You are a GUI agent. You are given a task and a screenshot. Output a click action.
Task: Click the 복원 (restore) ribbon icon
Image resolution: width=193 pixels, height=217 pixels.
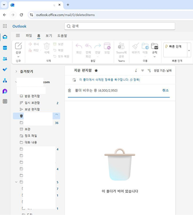55,50
